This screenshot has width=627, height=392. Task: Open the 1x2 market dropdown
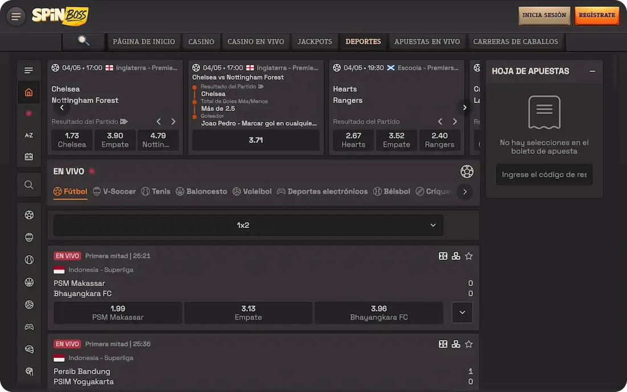click(x=249, y=225)
